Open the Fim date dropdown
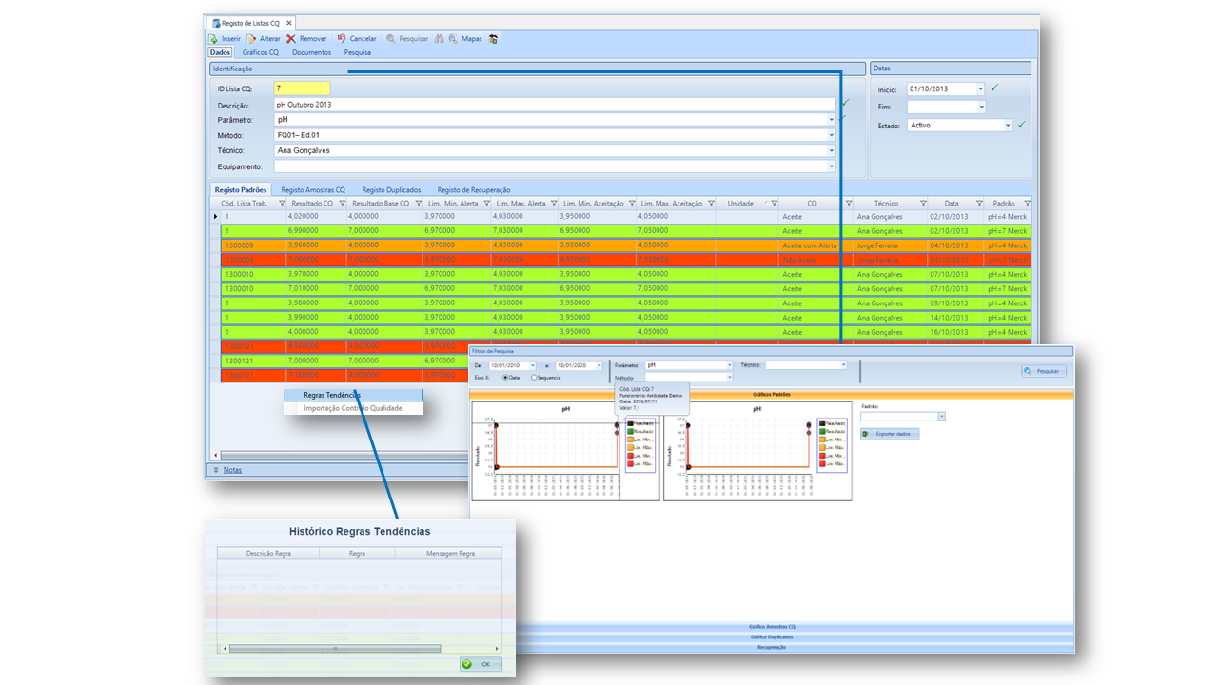The height and width of the screenshot is (685, 1218). pos(981,107)
